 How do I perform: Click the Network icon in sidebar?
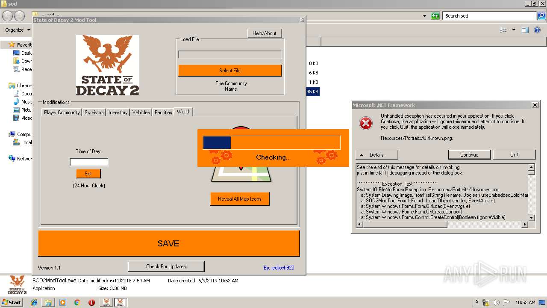click(x=12, y=158)
